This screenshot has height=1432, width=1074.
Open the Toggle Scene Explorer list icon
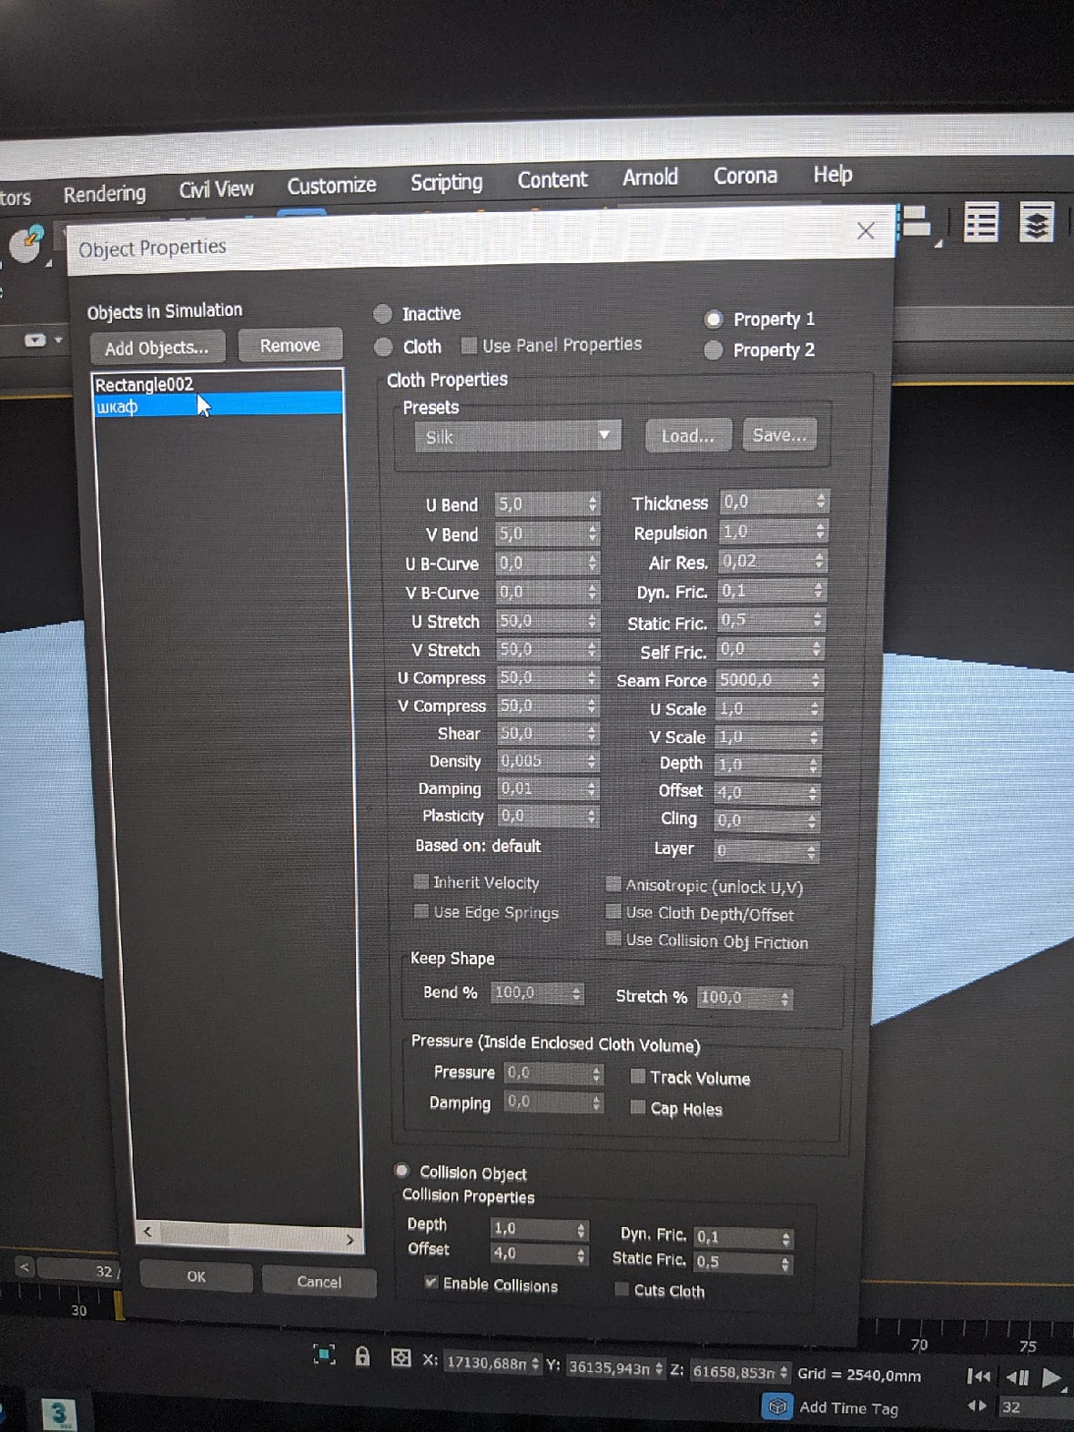point(981,222)
